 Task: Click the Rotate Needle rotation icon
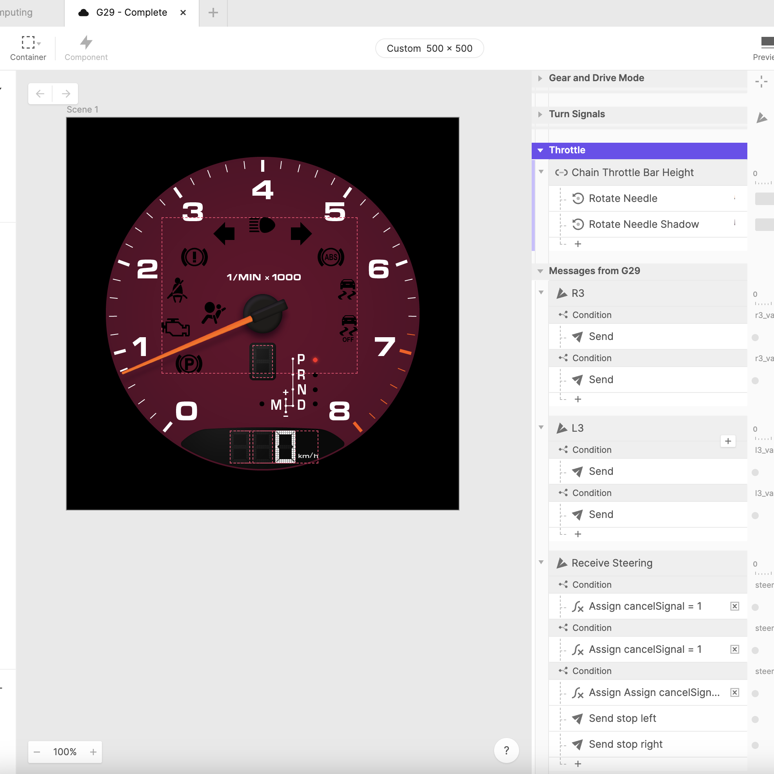point(577,198)
